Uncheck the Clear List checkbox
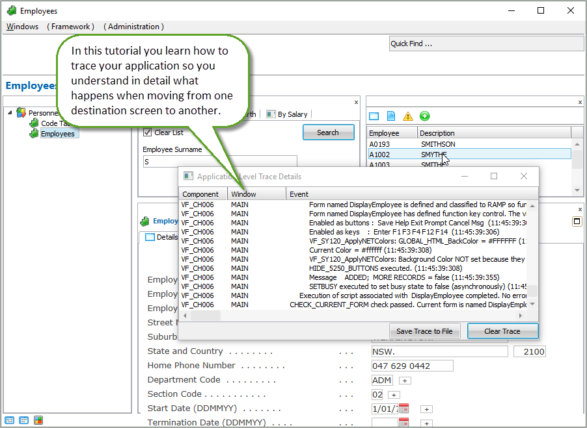Screen dimensions: 587x428 tap(147, 132)
